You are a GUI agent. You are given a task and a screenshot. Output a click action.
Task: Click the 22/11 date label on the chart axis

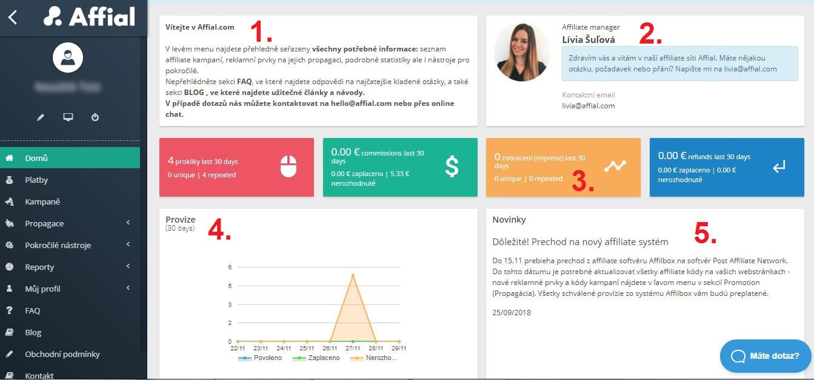pyautogui.click(x=238, y=348)
